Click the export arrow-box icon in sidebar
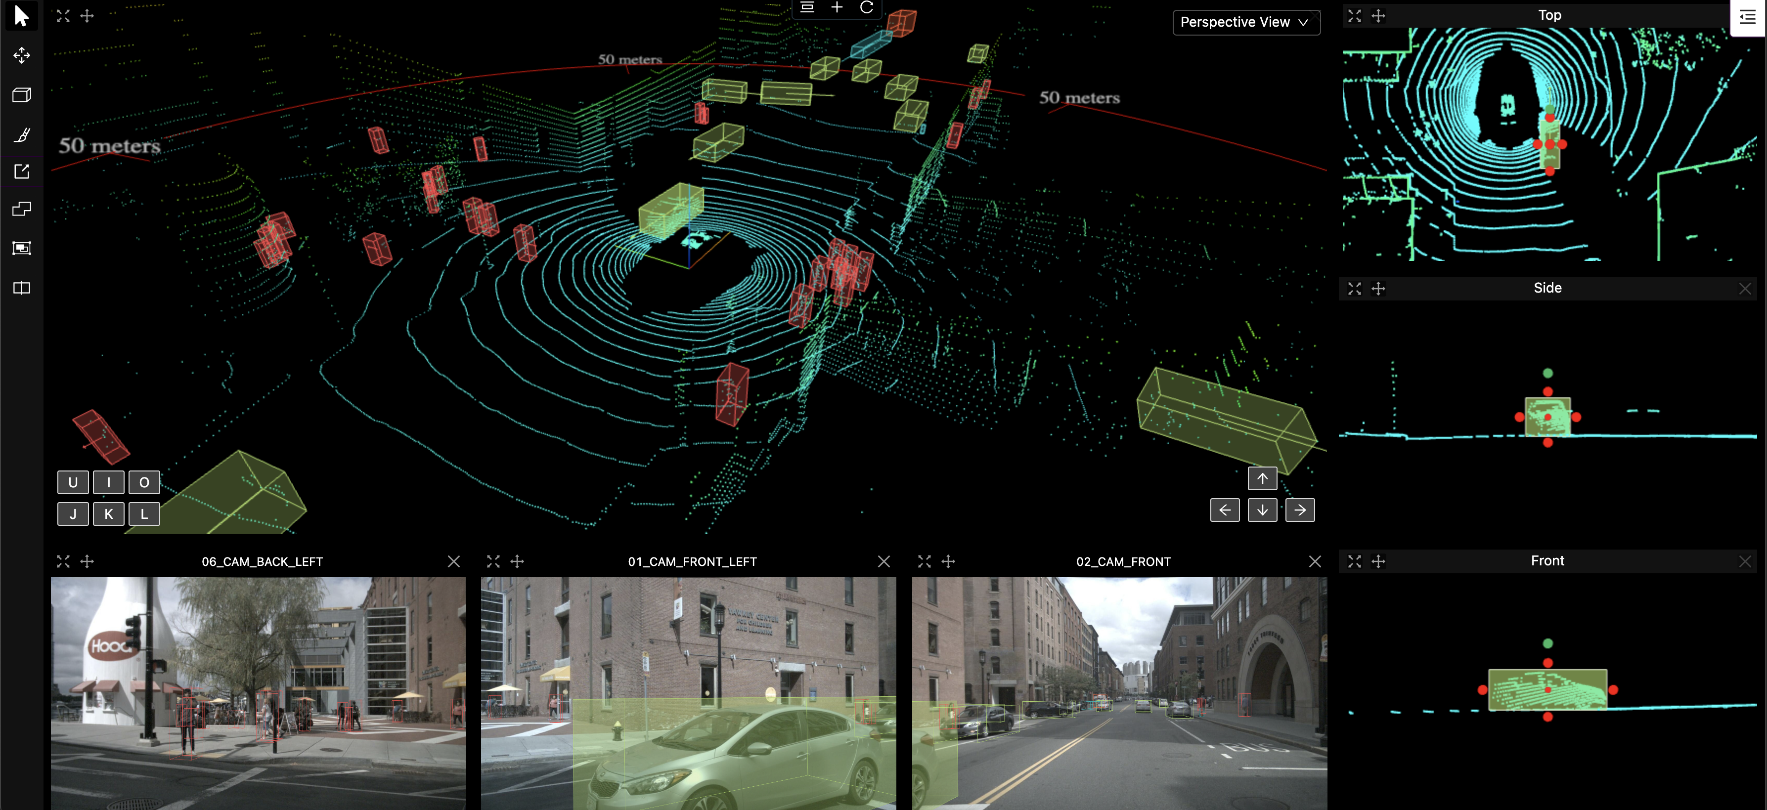1767x810 pixels. tap(21, 171)
